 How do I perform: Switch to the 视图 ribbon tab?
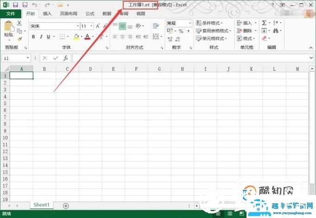[141, 14]
